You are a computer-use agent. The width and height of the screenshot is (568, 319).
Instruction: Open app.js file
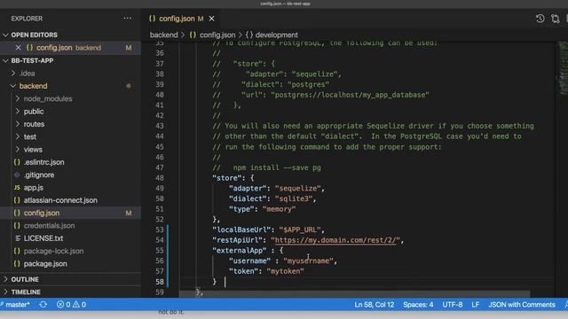34,188
